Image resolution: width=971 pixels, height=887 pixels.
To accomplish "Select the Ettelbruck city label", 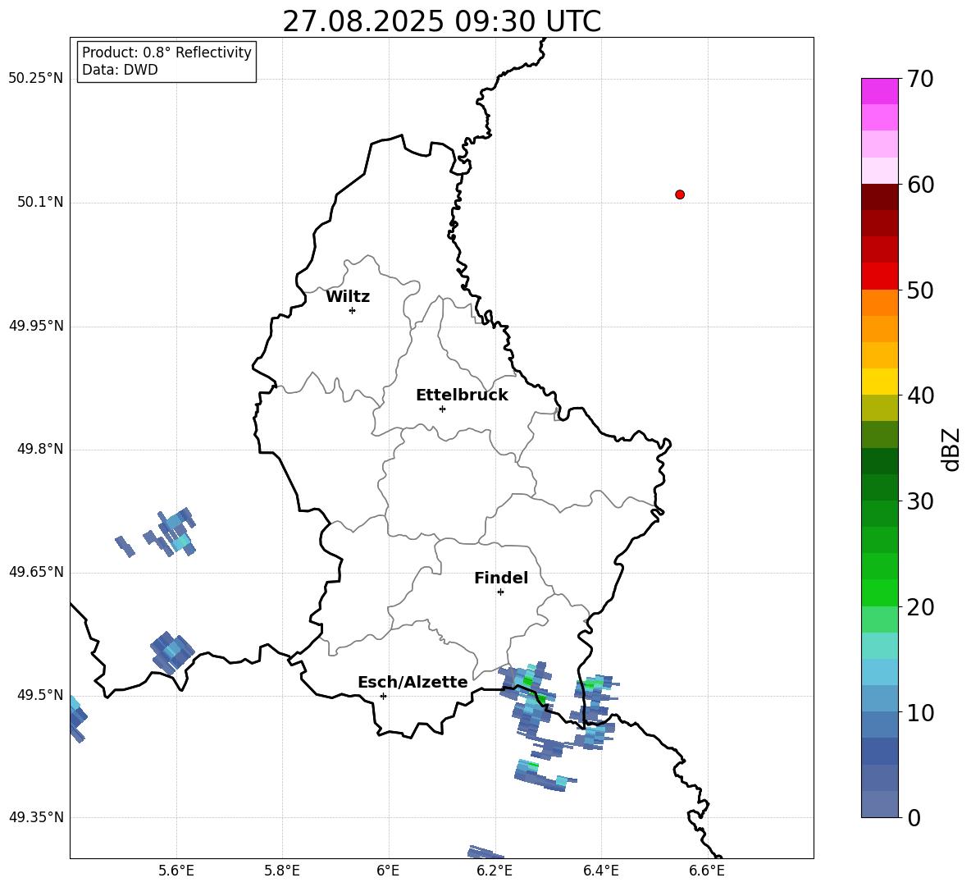I will pos(462,395).
